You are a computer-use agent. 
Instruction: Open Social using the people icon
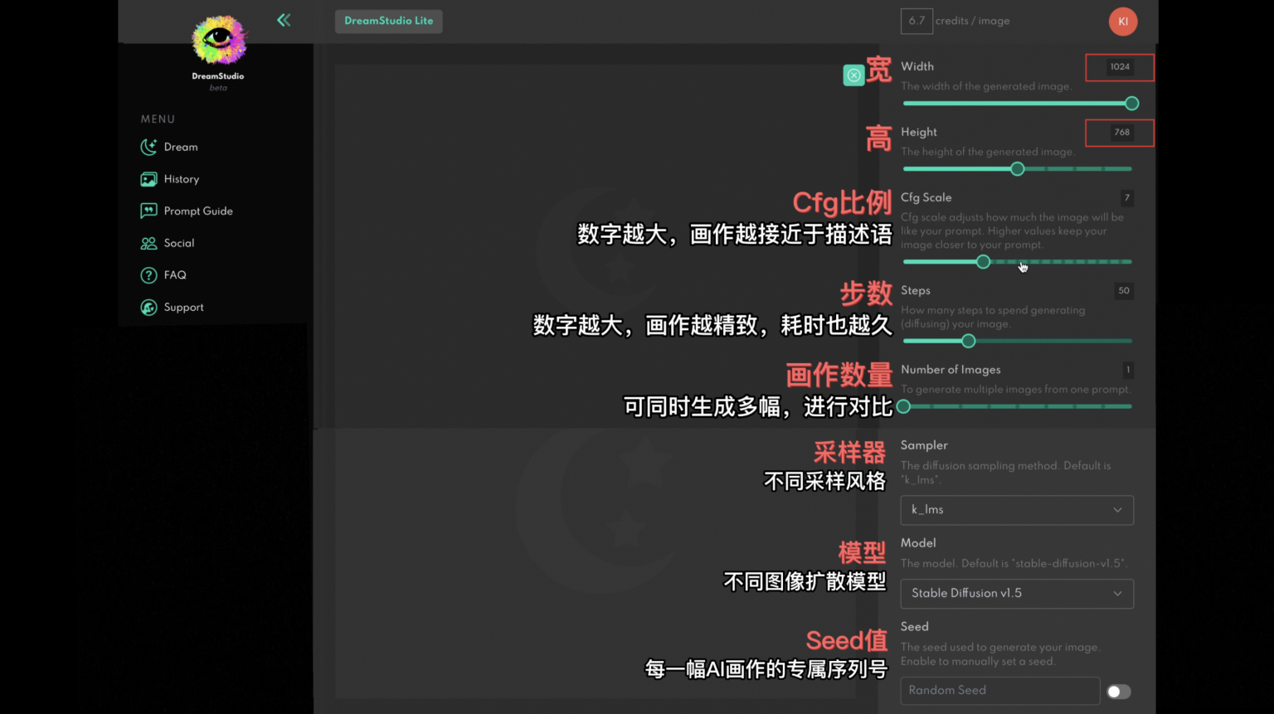click(148, 243)
